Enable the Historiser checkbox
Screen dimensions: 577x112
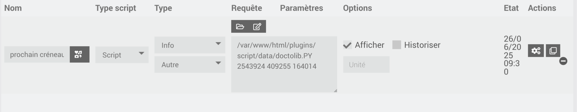pos(397,45)
